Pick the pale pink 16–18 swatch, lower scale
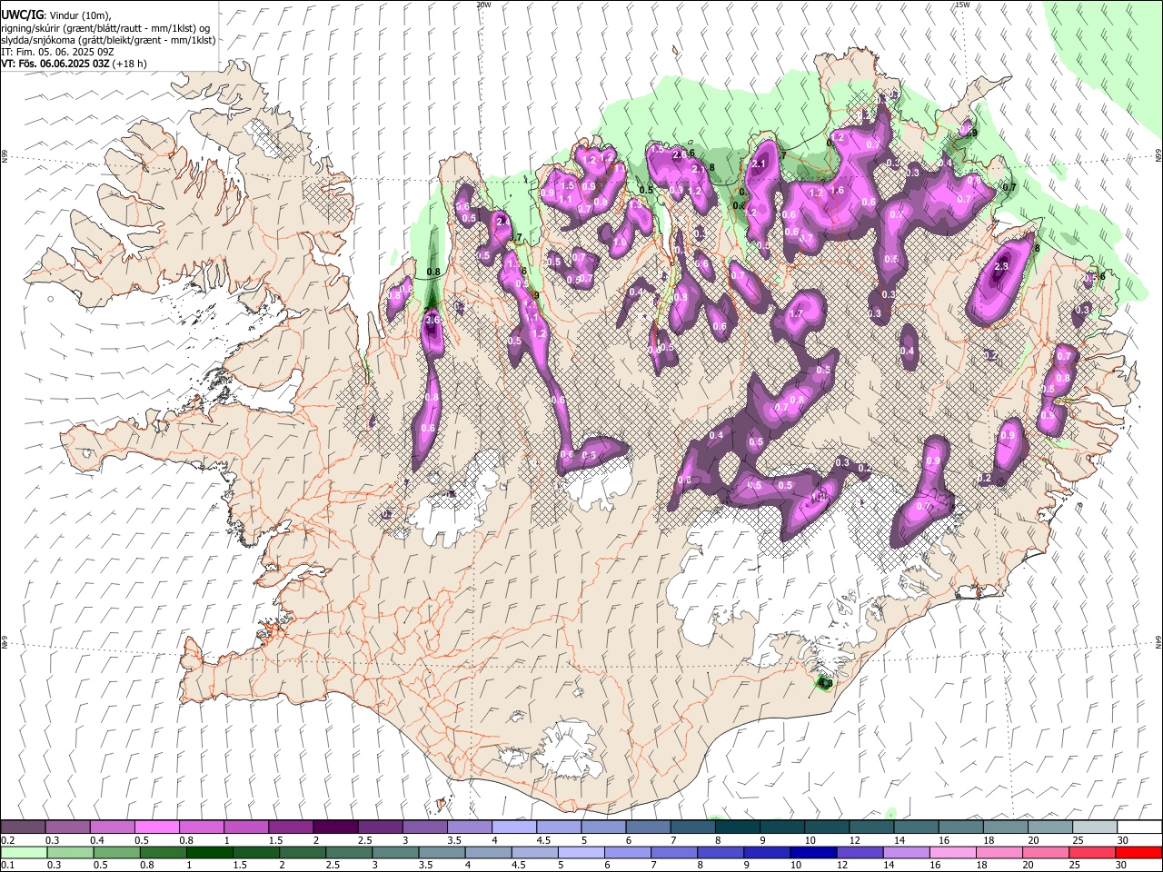The width and height of the screenshot is (1163, 872). click(952, 852)
